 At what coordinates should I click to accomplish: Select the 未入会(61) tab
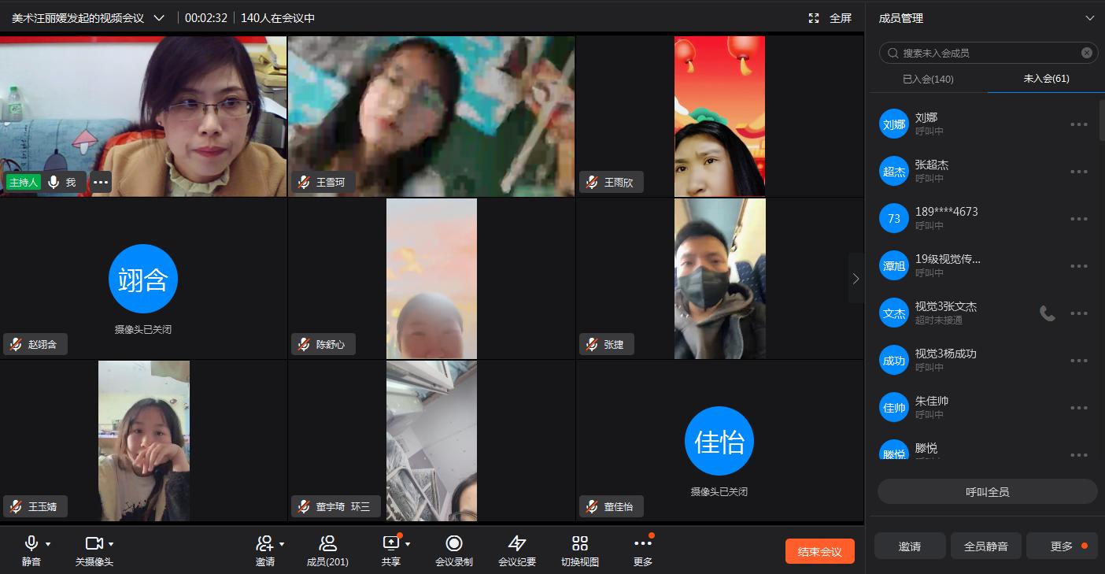click(1046, 79)
